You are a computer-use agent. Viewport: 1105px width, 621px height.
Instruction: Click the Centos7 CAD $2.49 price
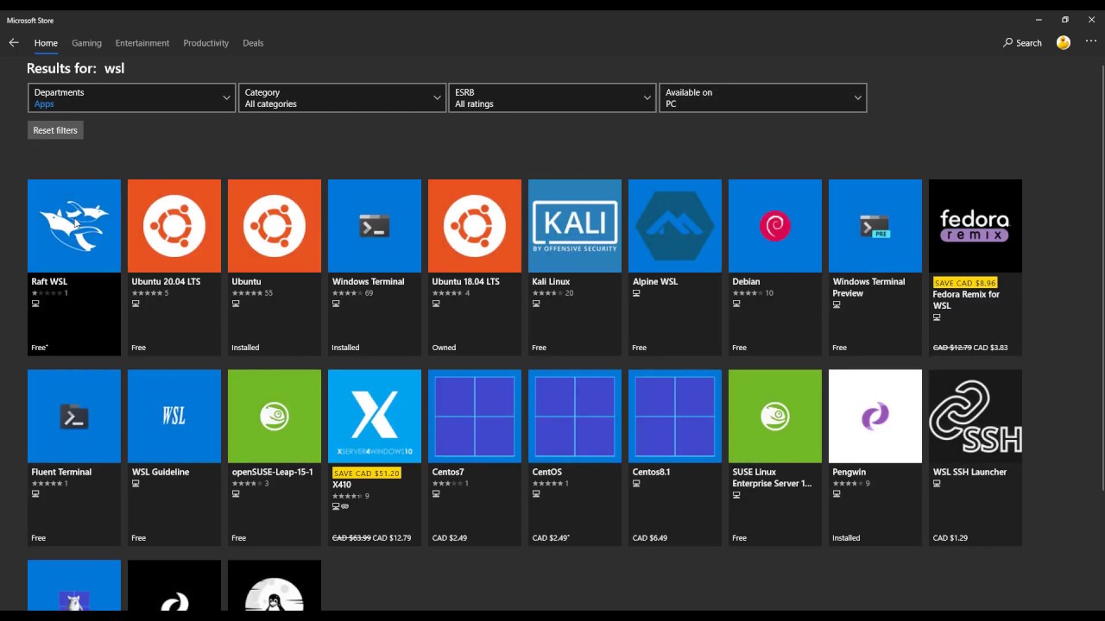450,538
